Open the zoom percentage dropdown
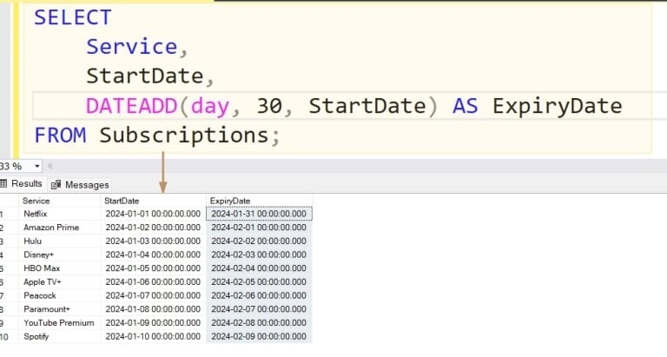This screenshot has width=667, height=357. coord(37,166)
